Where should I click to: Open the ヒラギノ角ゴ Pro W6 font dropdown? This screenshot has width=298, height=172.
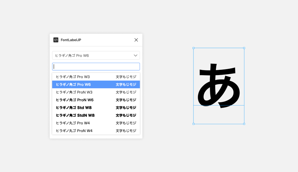tap(96, 56)
